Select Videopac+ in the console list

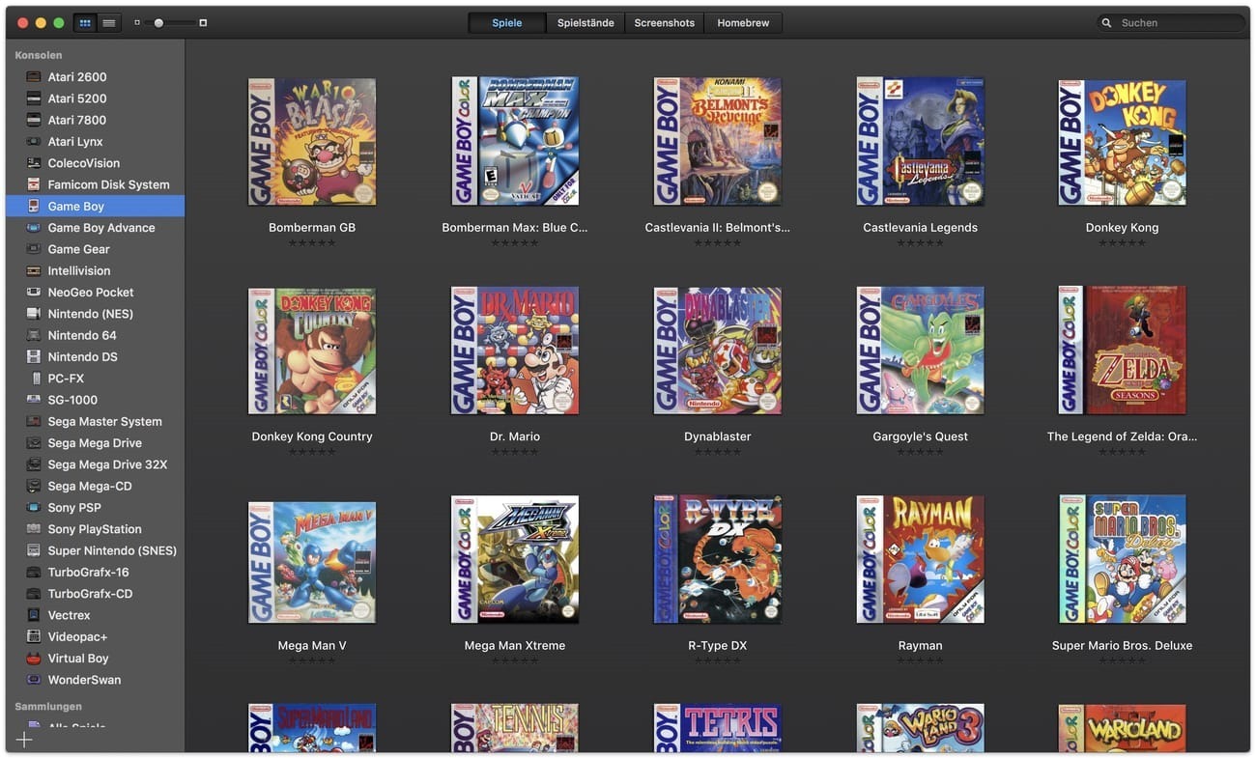point(95,637)
